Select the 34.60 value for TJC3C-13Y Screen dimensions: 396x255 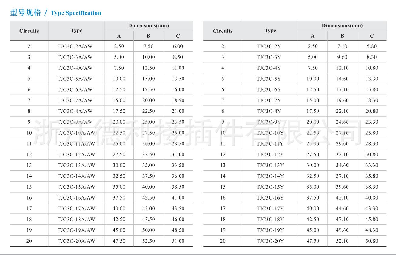(342, 165)
